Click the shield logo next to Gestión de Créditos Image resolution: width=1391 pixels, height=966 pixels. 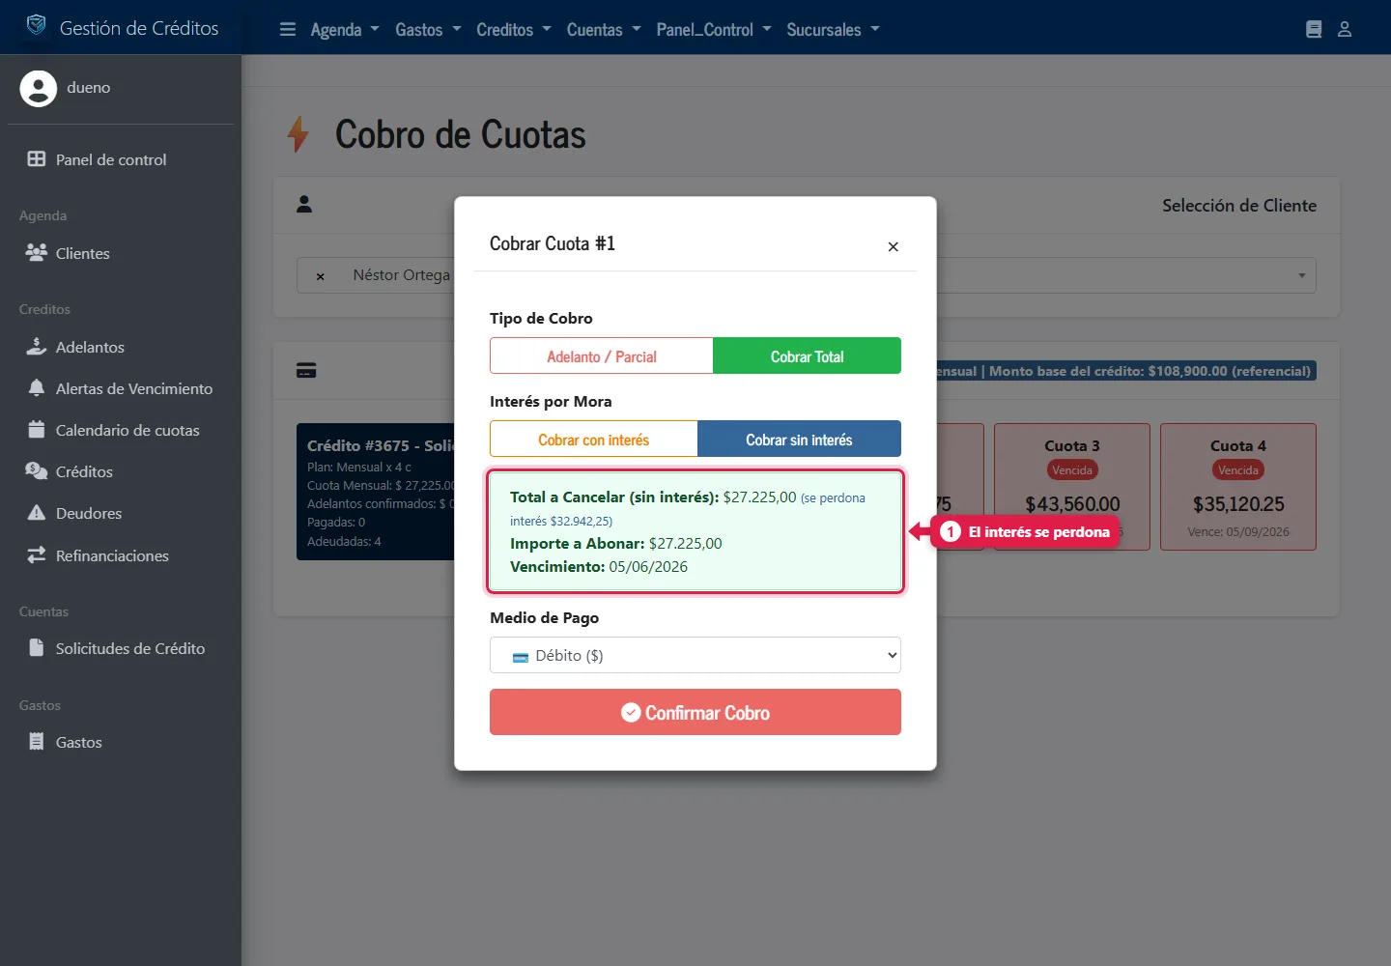(36, 25)
